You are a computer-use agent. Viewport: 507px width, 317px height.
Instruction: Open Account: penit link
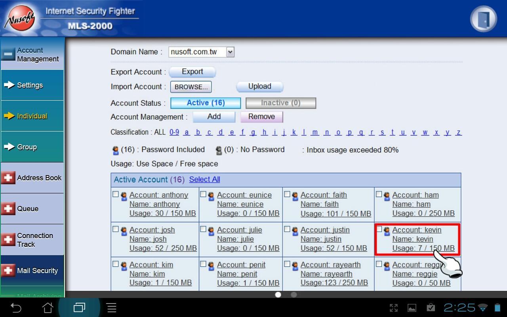pos(241,265)
